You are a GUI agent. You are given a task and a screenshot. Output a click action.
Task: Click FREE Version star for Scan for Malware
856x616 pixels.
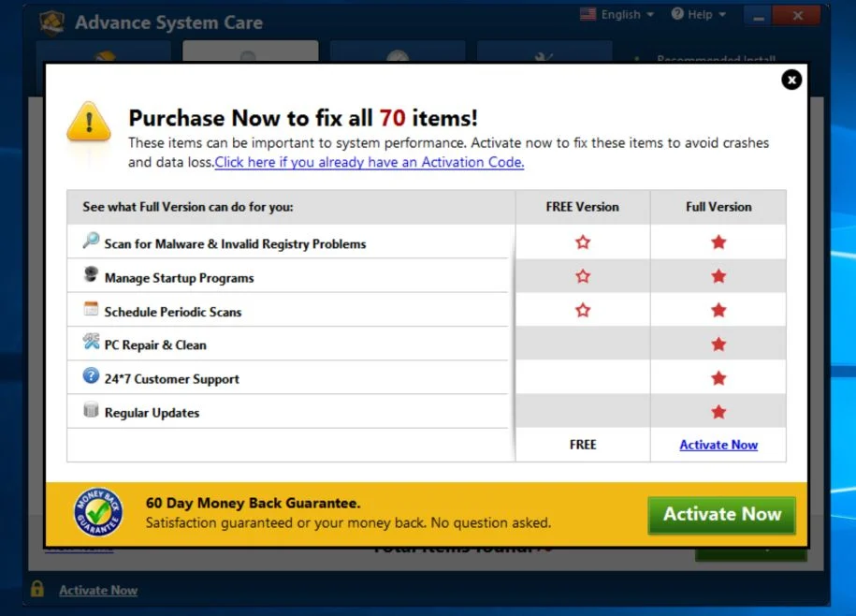[583, 242]
